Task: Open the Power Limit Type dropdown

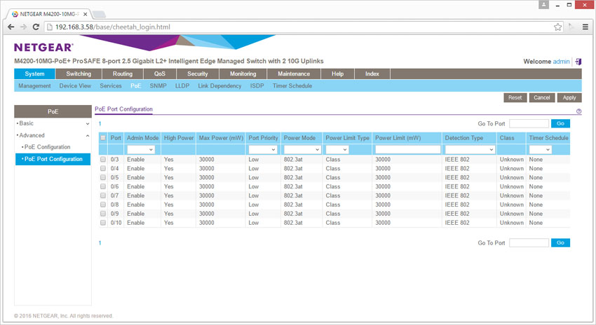Action: coord(337,150)
